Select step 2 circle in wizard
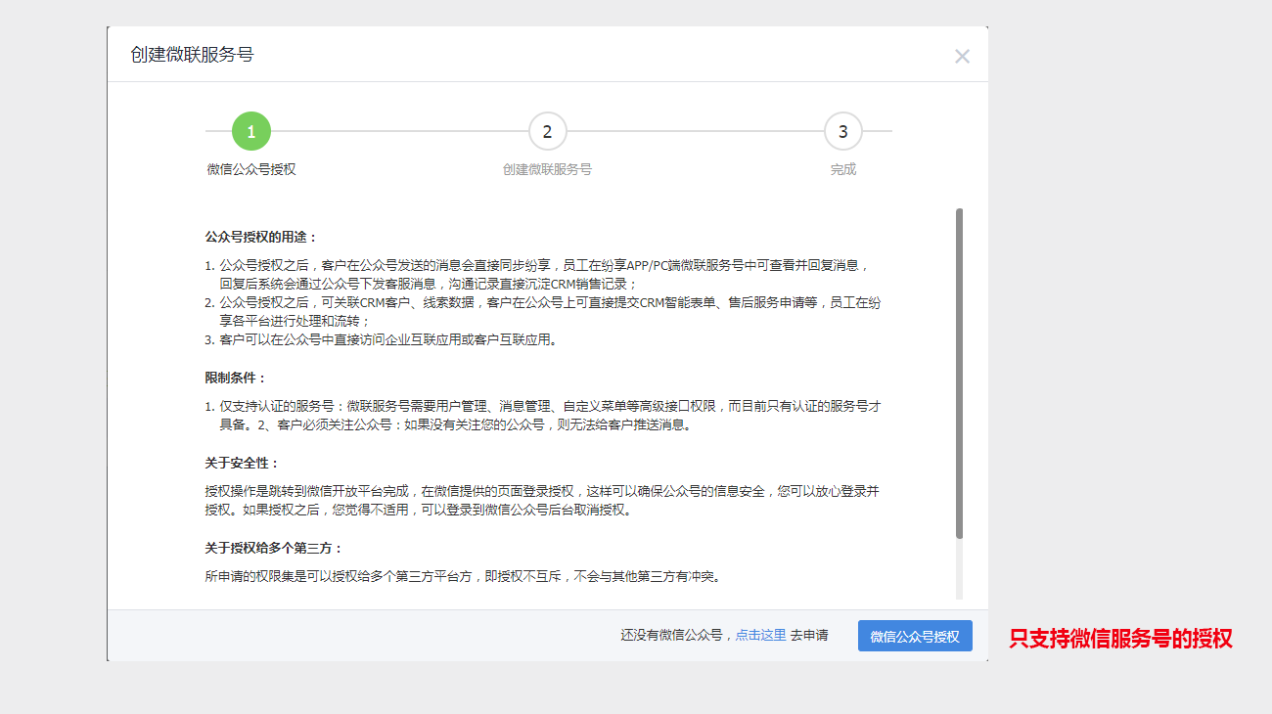 tap(547, 131)
